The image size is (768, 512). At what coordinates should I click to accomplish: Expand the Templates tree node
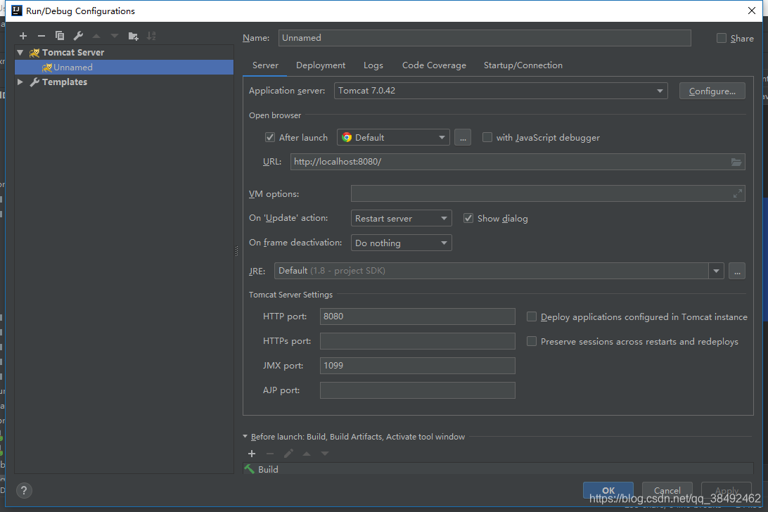tap(20, 82)
